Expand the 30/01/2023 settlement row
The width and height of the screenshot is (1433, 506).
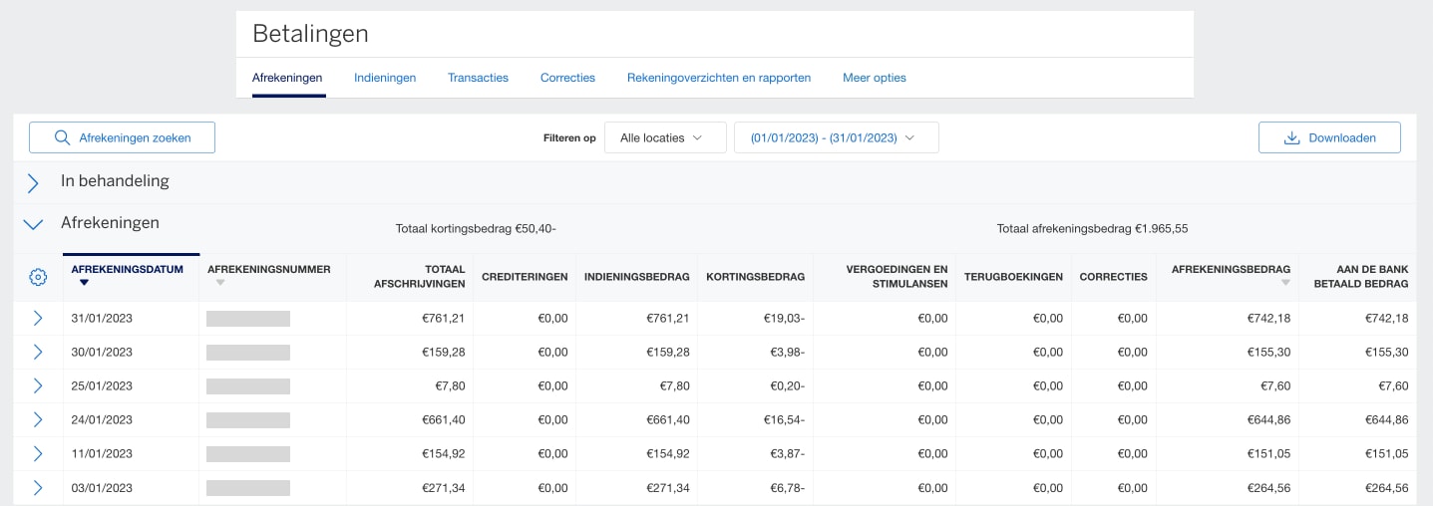pyautogui.click(x=38, y=352)
